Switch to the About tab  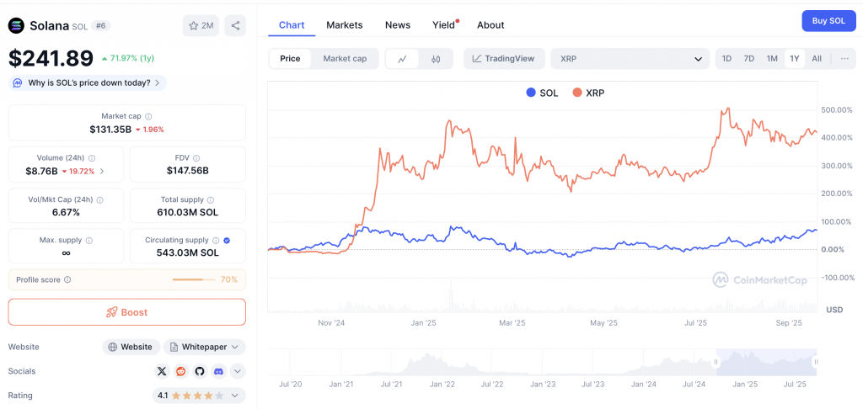tap(490, 25)
